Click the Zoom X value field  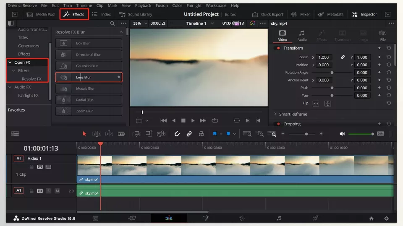[x=324, y=57]
